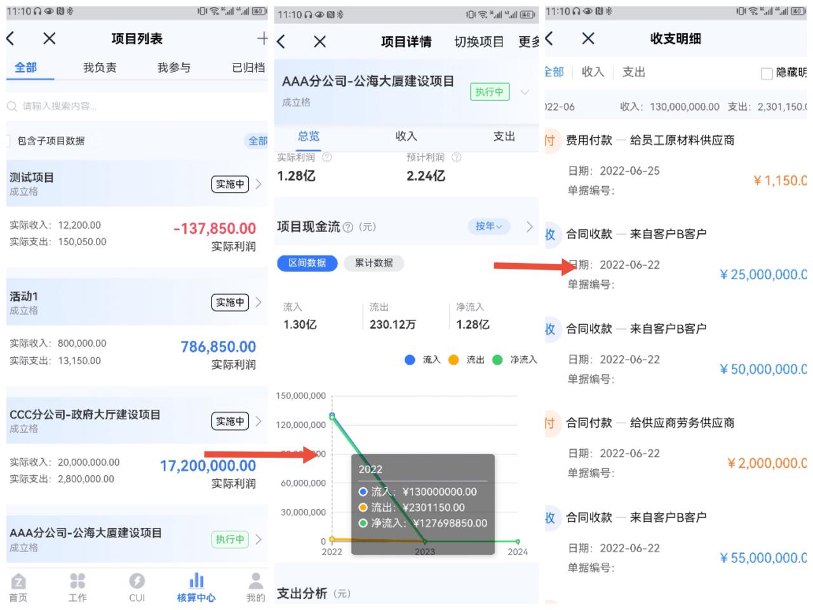Switch to the 总览 tab
This screenshot has width=813, height=610.
[x=309, y=136]
